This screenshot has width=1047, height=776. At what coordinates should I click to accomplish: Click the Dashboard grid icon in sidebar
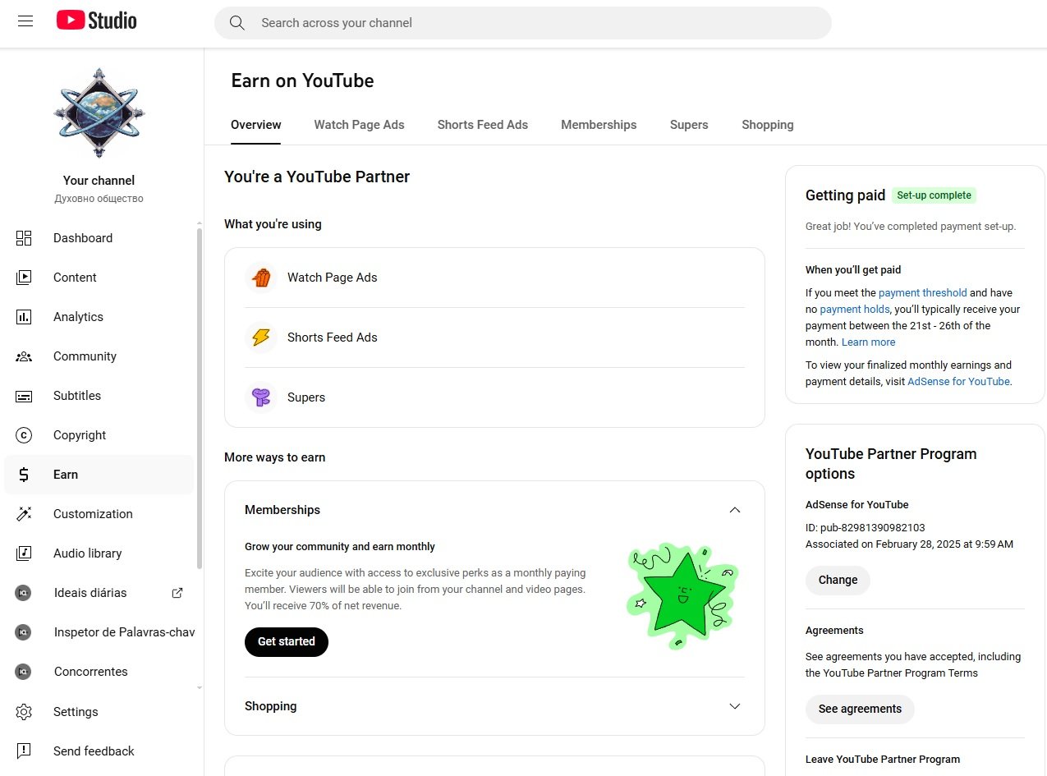tap(24, 238)
